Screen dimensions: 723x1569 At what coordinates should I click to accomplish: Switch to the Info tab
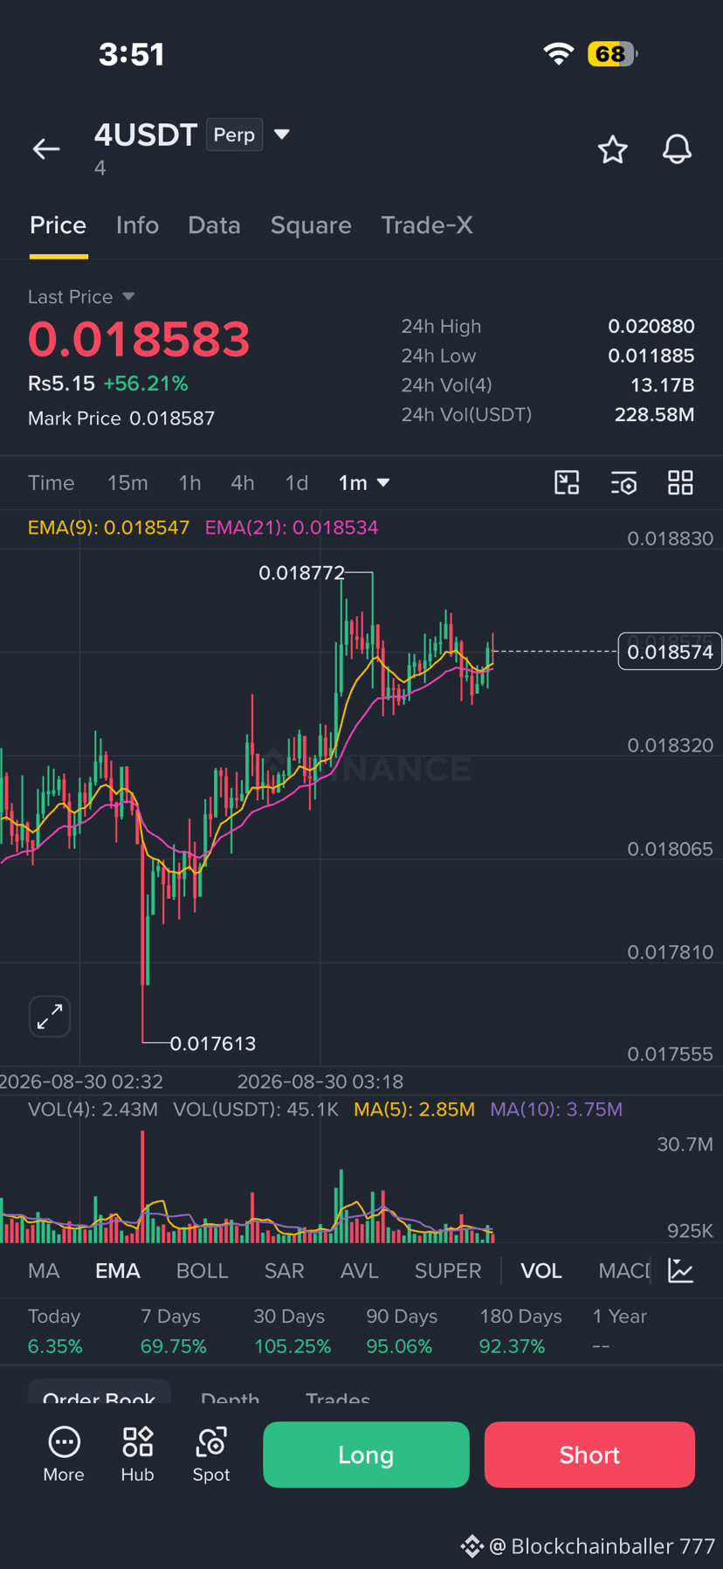(x=137, y=225)
